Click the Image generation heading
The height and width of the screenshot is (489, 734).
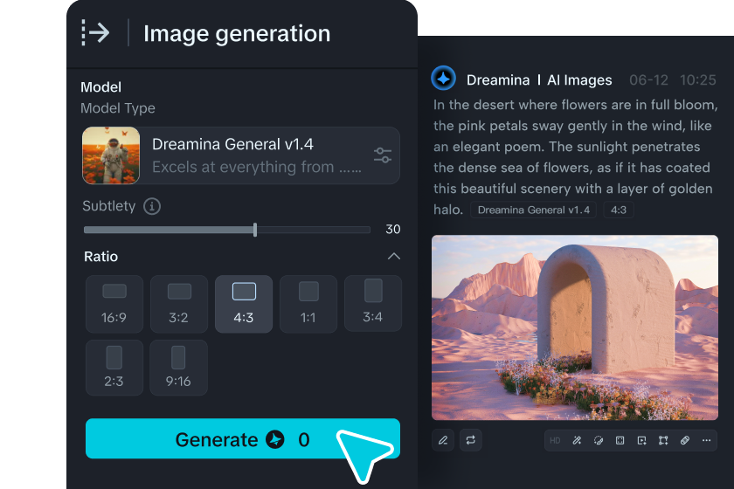click(x=237, y=34)
